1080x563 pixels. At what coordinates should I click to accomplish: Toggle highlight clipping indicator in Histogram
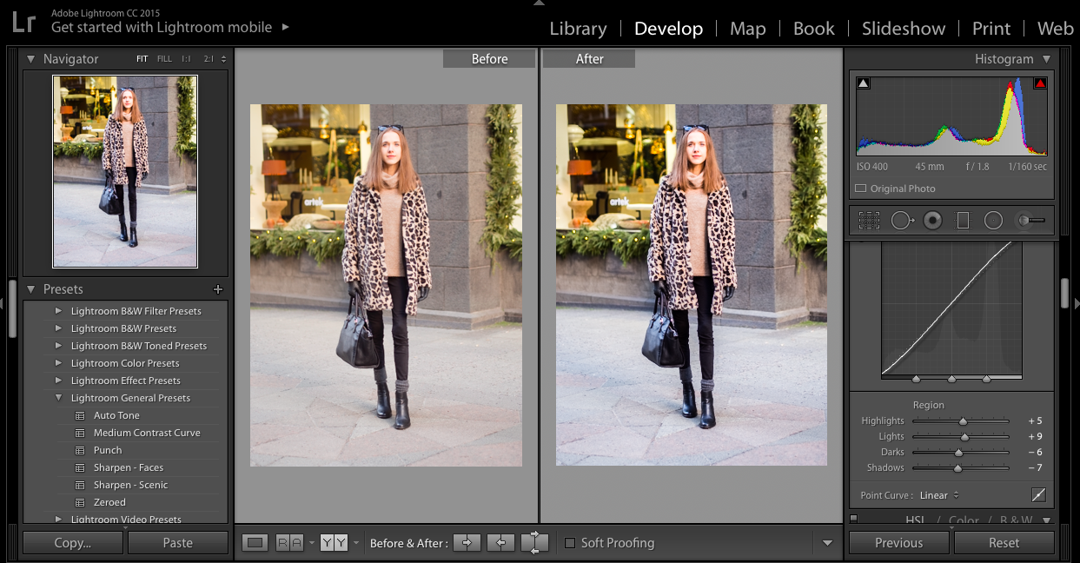(1040, 83)
